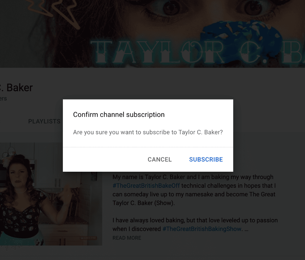Click the 'Confirm channel subscription' dialog title
Image resolution: width=305 pixels, height=260 pixels.
pyautogui.click(x=119, y=114)
